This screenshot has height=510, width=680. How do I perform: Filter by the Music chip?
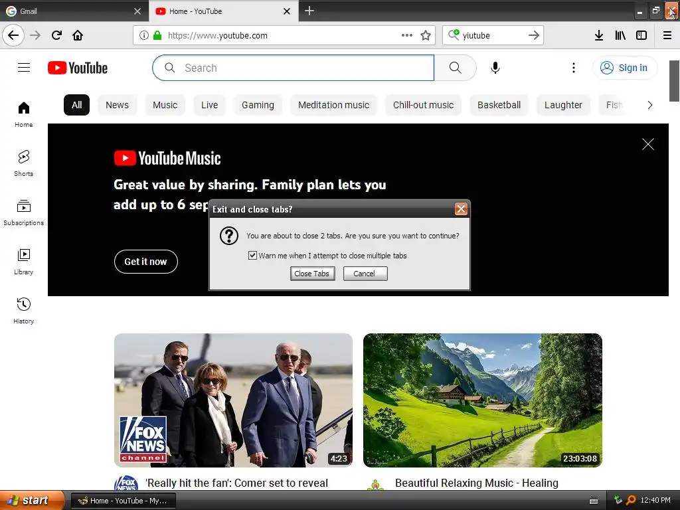pos(165,105)
